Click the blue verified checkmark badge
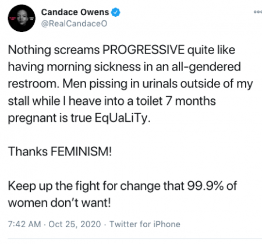This screenshot has width=262, height=244. (115, 12)
